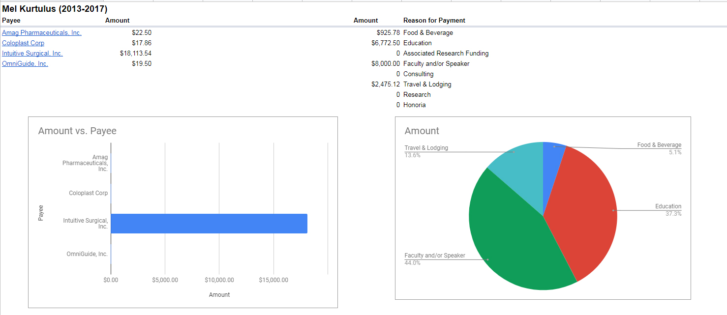
Task: Open the OmniGuide, Inc. hyperlink
Action: pyautogui.click(x=25, y=64)
